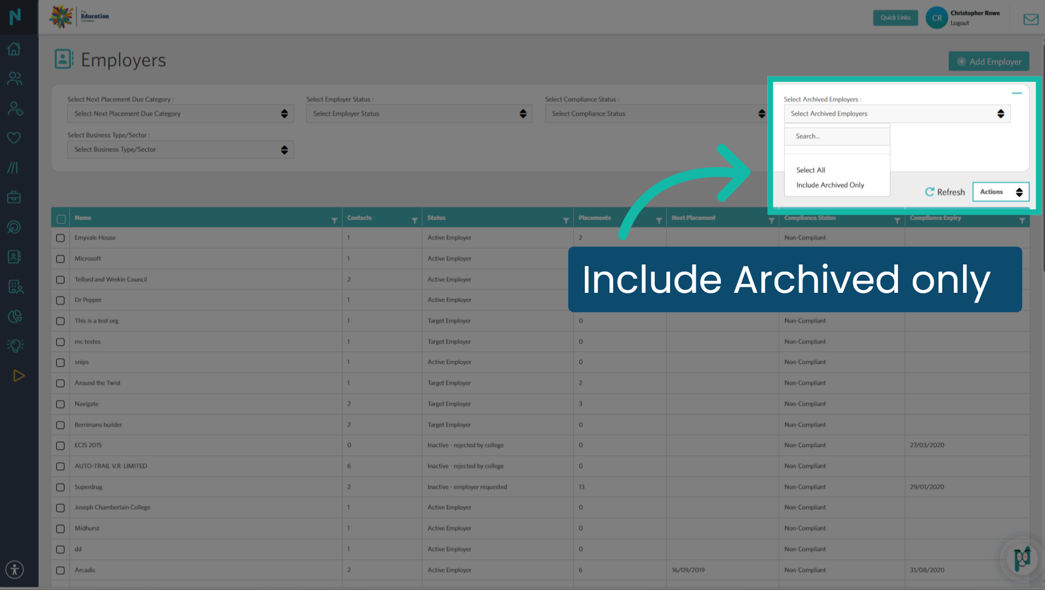Open the favourites heart icon in sidebar
The height and width of the screenshot is (590, 1045).
[14, 138]
